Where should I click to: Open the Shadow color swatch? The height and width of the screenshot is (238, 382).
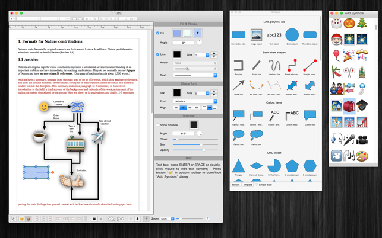(194, 125)
